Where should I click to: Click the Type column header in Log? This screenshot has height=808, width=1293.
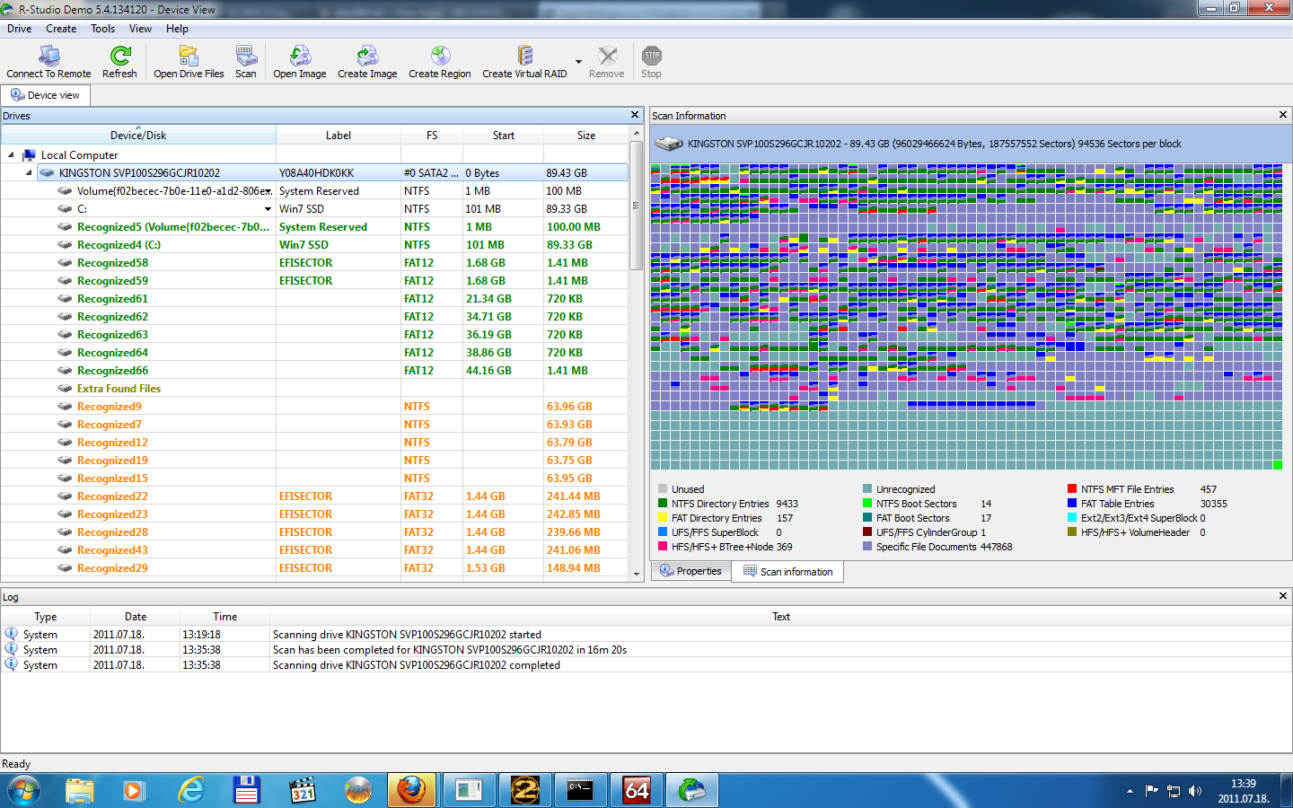tap(46, 617)
